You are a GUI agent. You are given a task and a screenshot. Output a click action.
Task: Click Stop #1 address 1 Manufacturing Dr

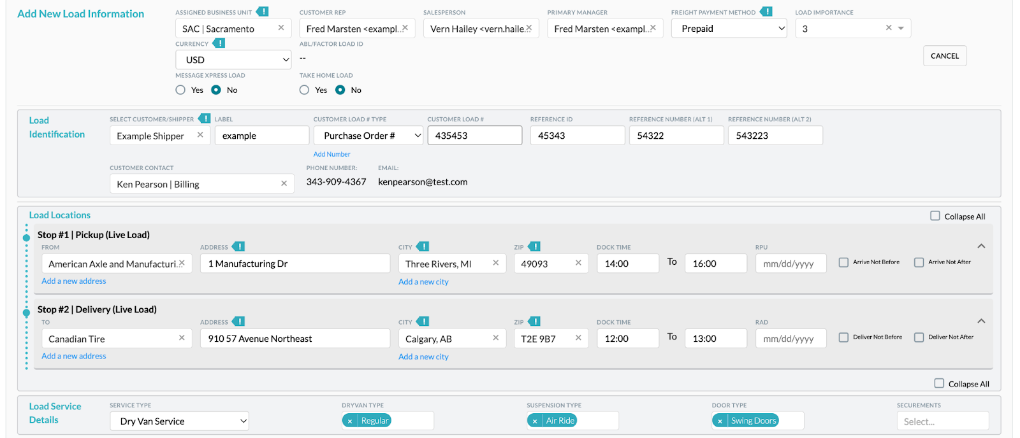tap(295, 264)
